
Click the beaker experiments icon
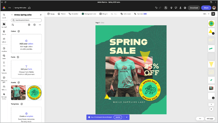pyautogui.click(x=180, y=8)
